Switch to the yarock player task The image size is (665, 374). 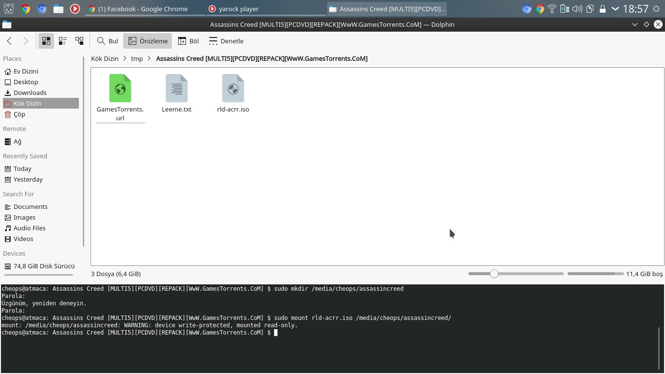[239, 9]
